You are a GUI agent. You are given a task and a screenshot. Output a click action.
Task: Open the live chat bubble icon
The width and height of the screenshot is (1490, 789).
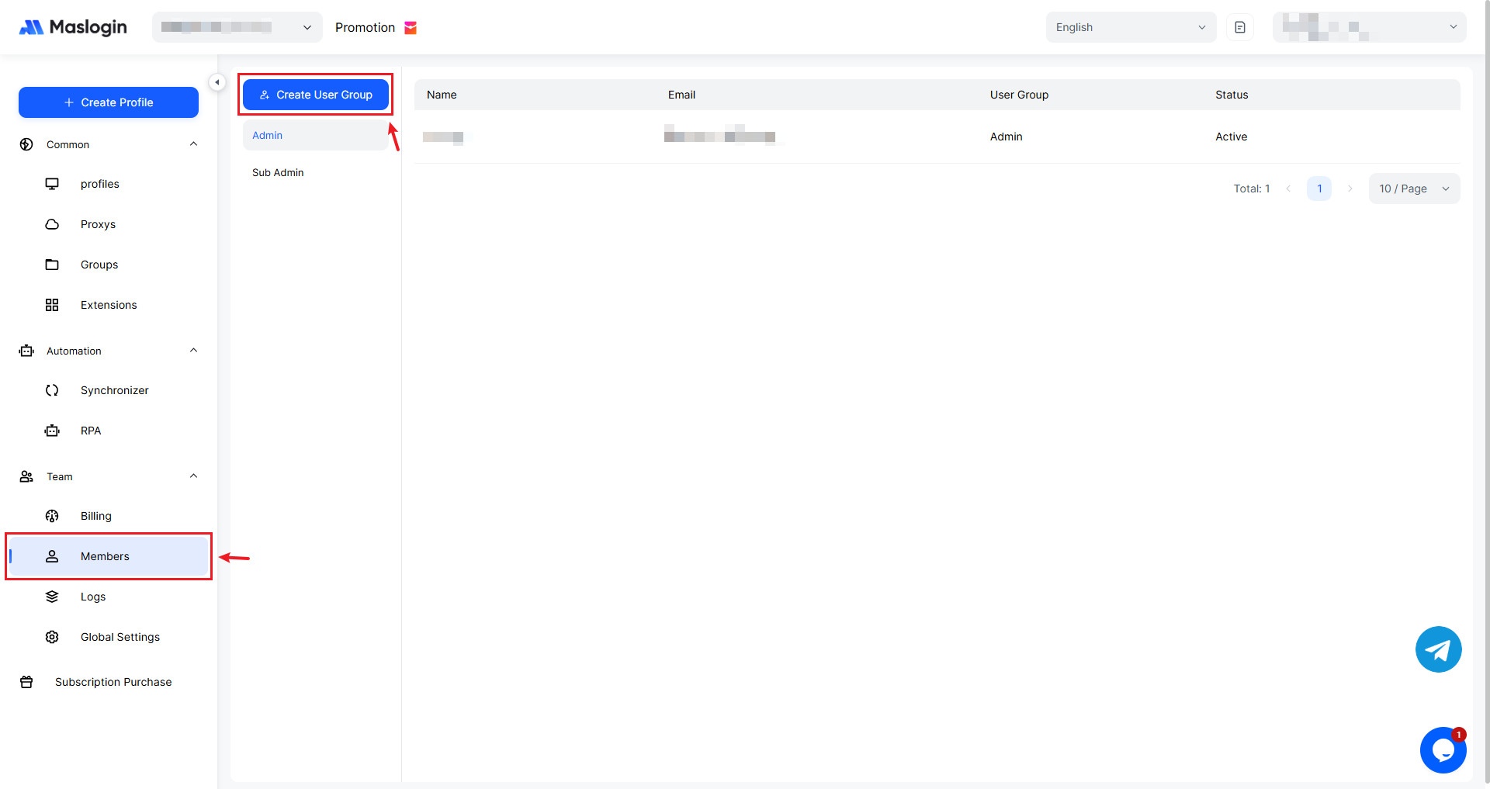tap(1443, 750)
